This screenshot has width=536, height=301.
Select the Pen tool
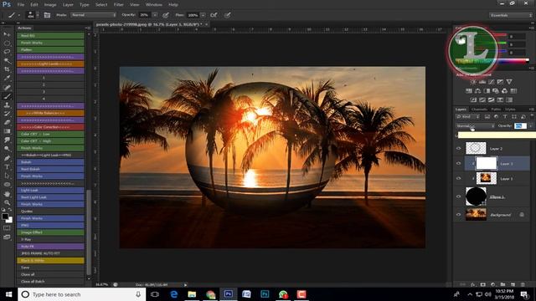tap(7, 158)
